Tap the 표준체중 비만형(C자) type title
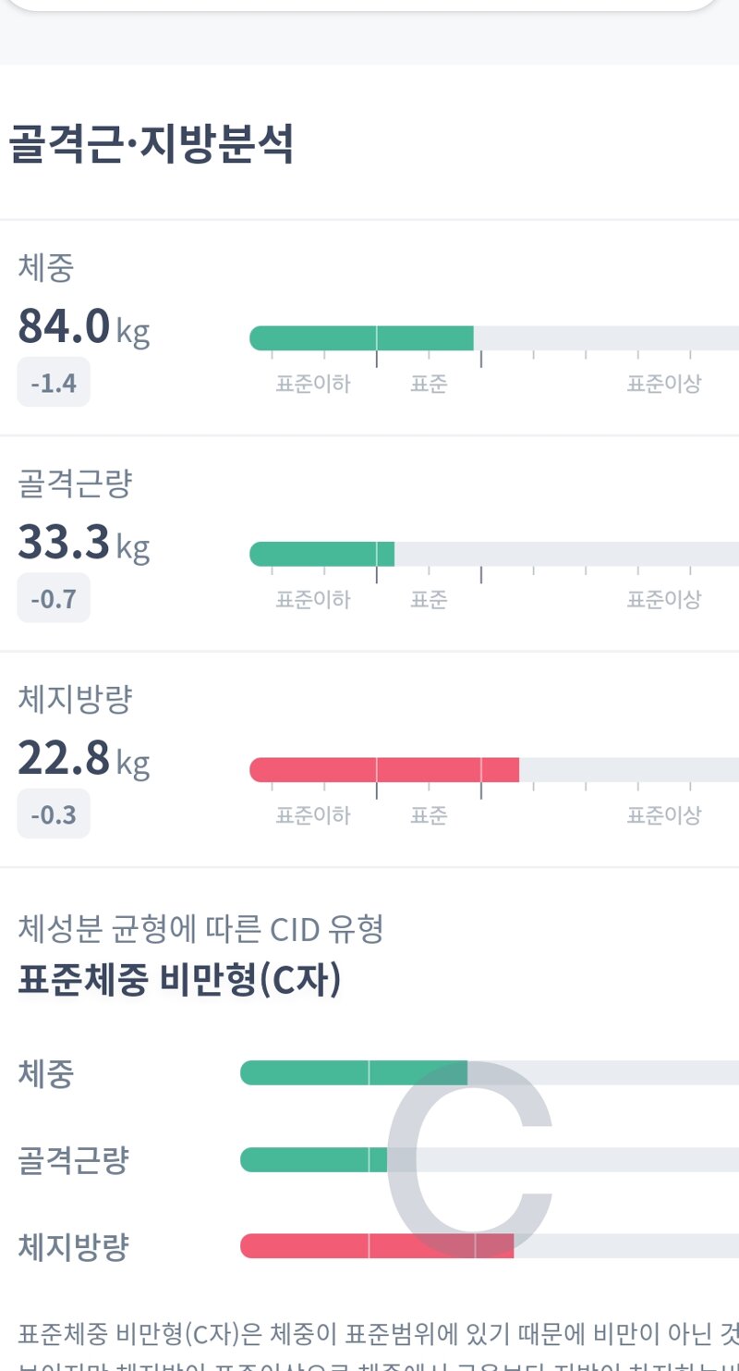The height and width of the screenshot is (1371, 739). (180, 981)
